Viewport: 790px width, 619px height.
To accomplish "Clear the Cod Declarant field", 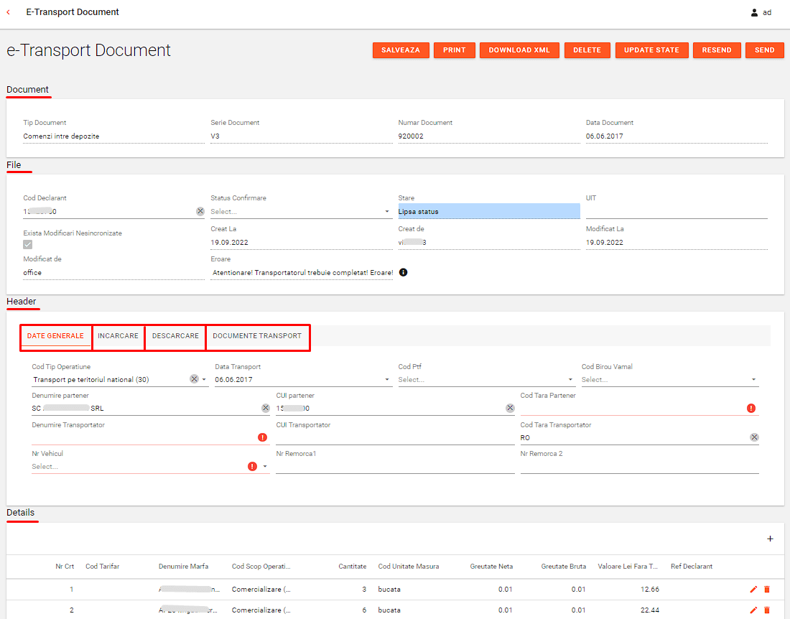I will [200, 212].
